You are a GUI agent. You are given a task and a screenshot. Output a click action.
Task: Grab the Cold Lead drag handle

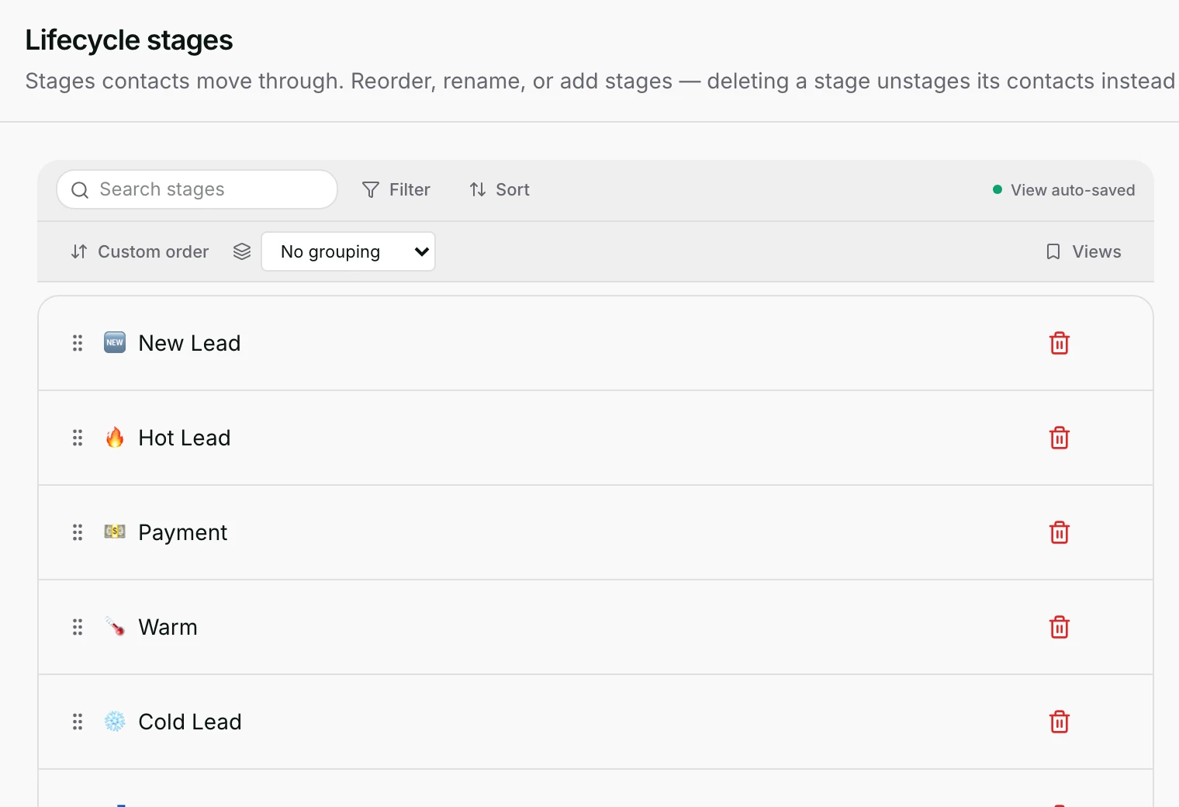tap(78, 722)
